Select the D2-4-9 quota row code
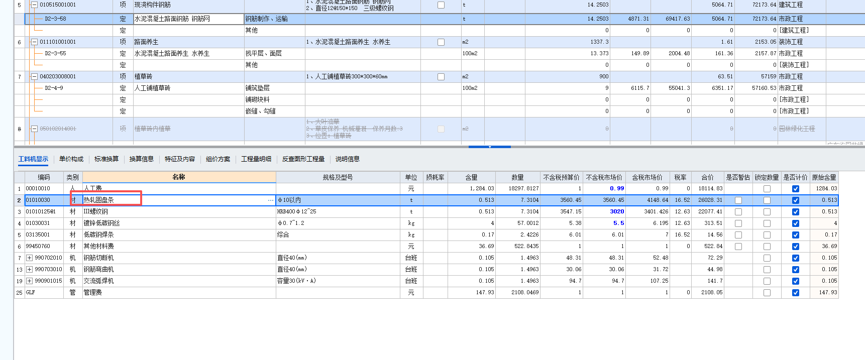The image size is (865, 360). [x=54, y=88]
